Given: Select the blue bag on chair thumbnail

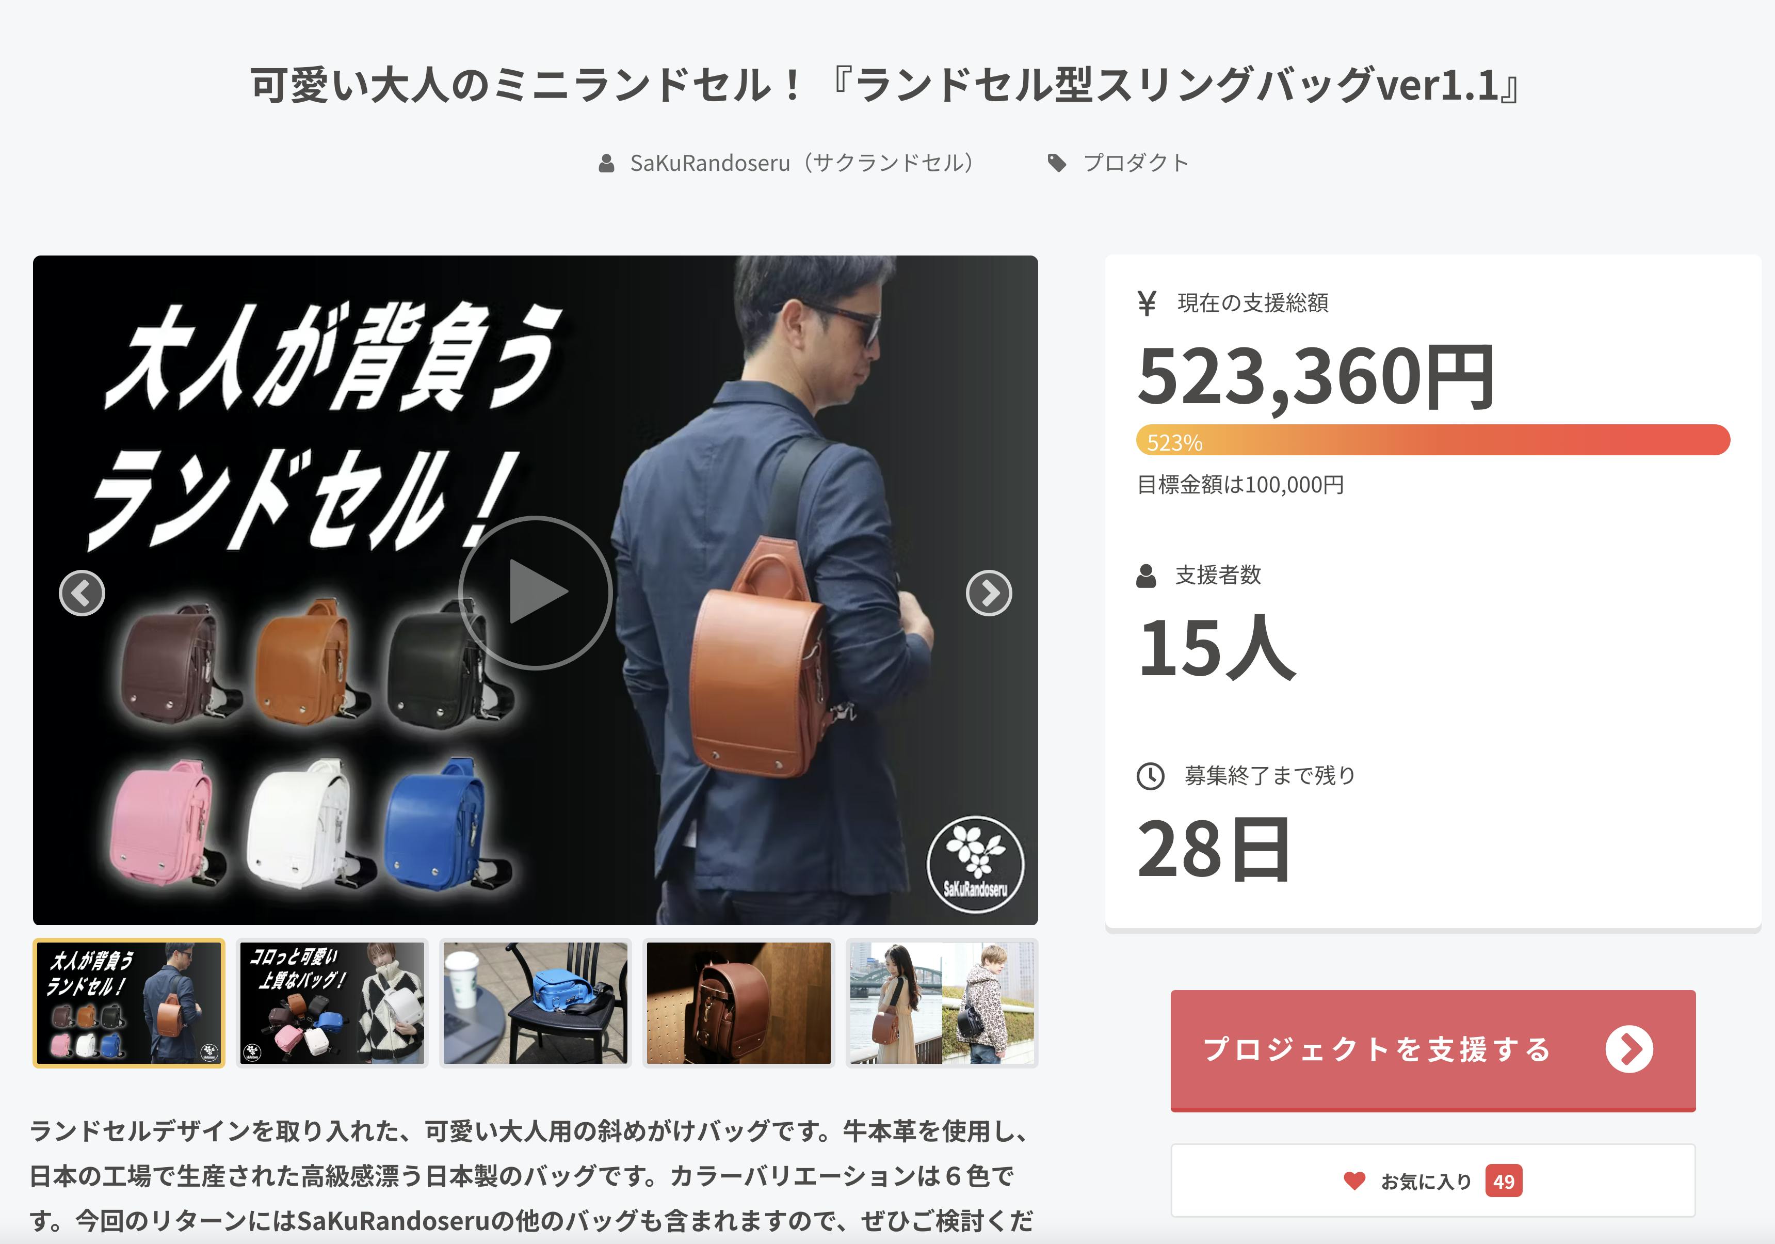Looking at the screenshot, I should point(536,1003).
